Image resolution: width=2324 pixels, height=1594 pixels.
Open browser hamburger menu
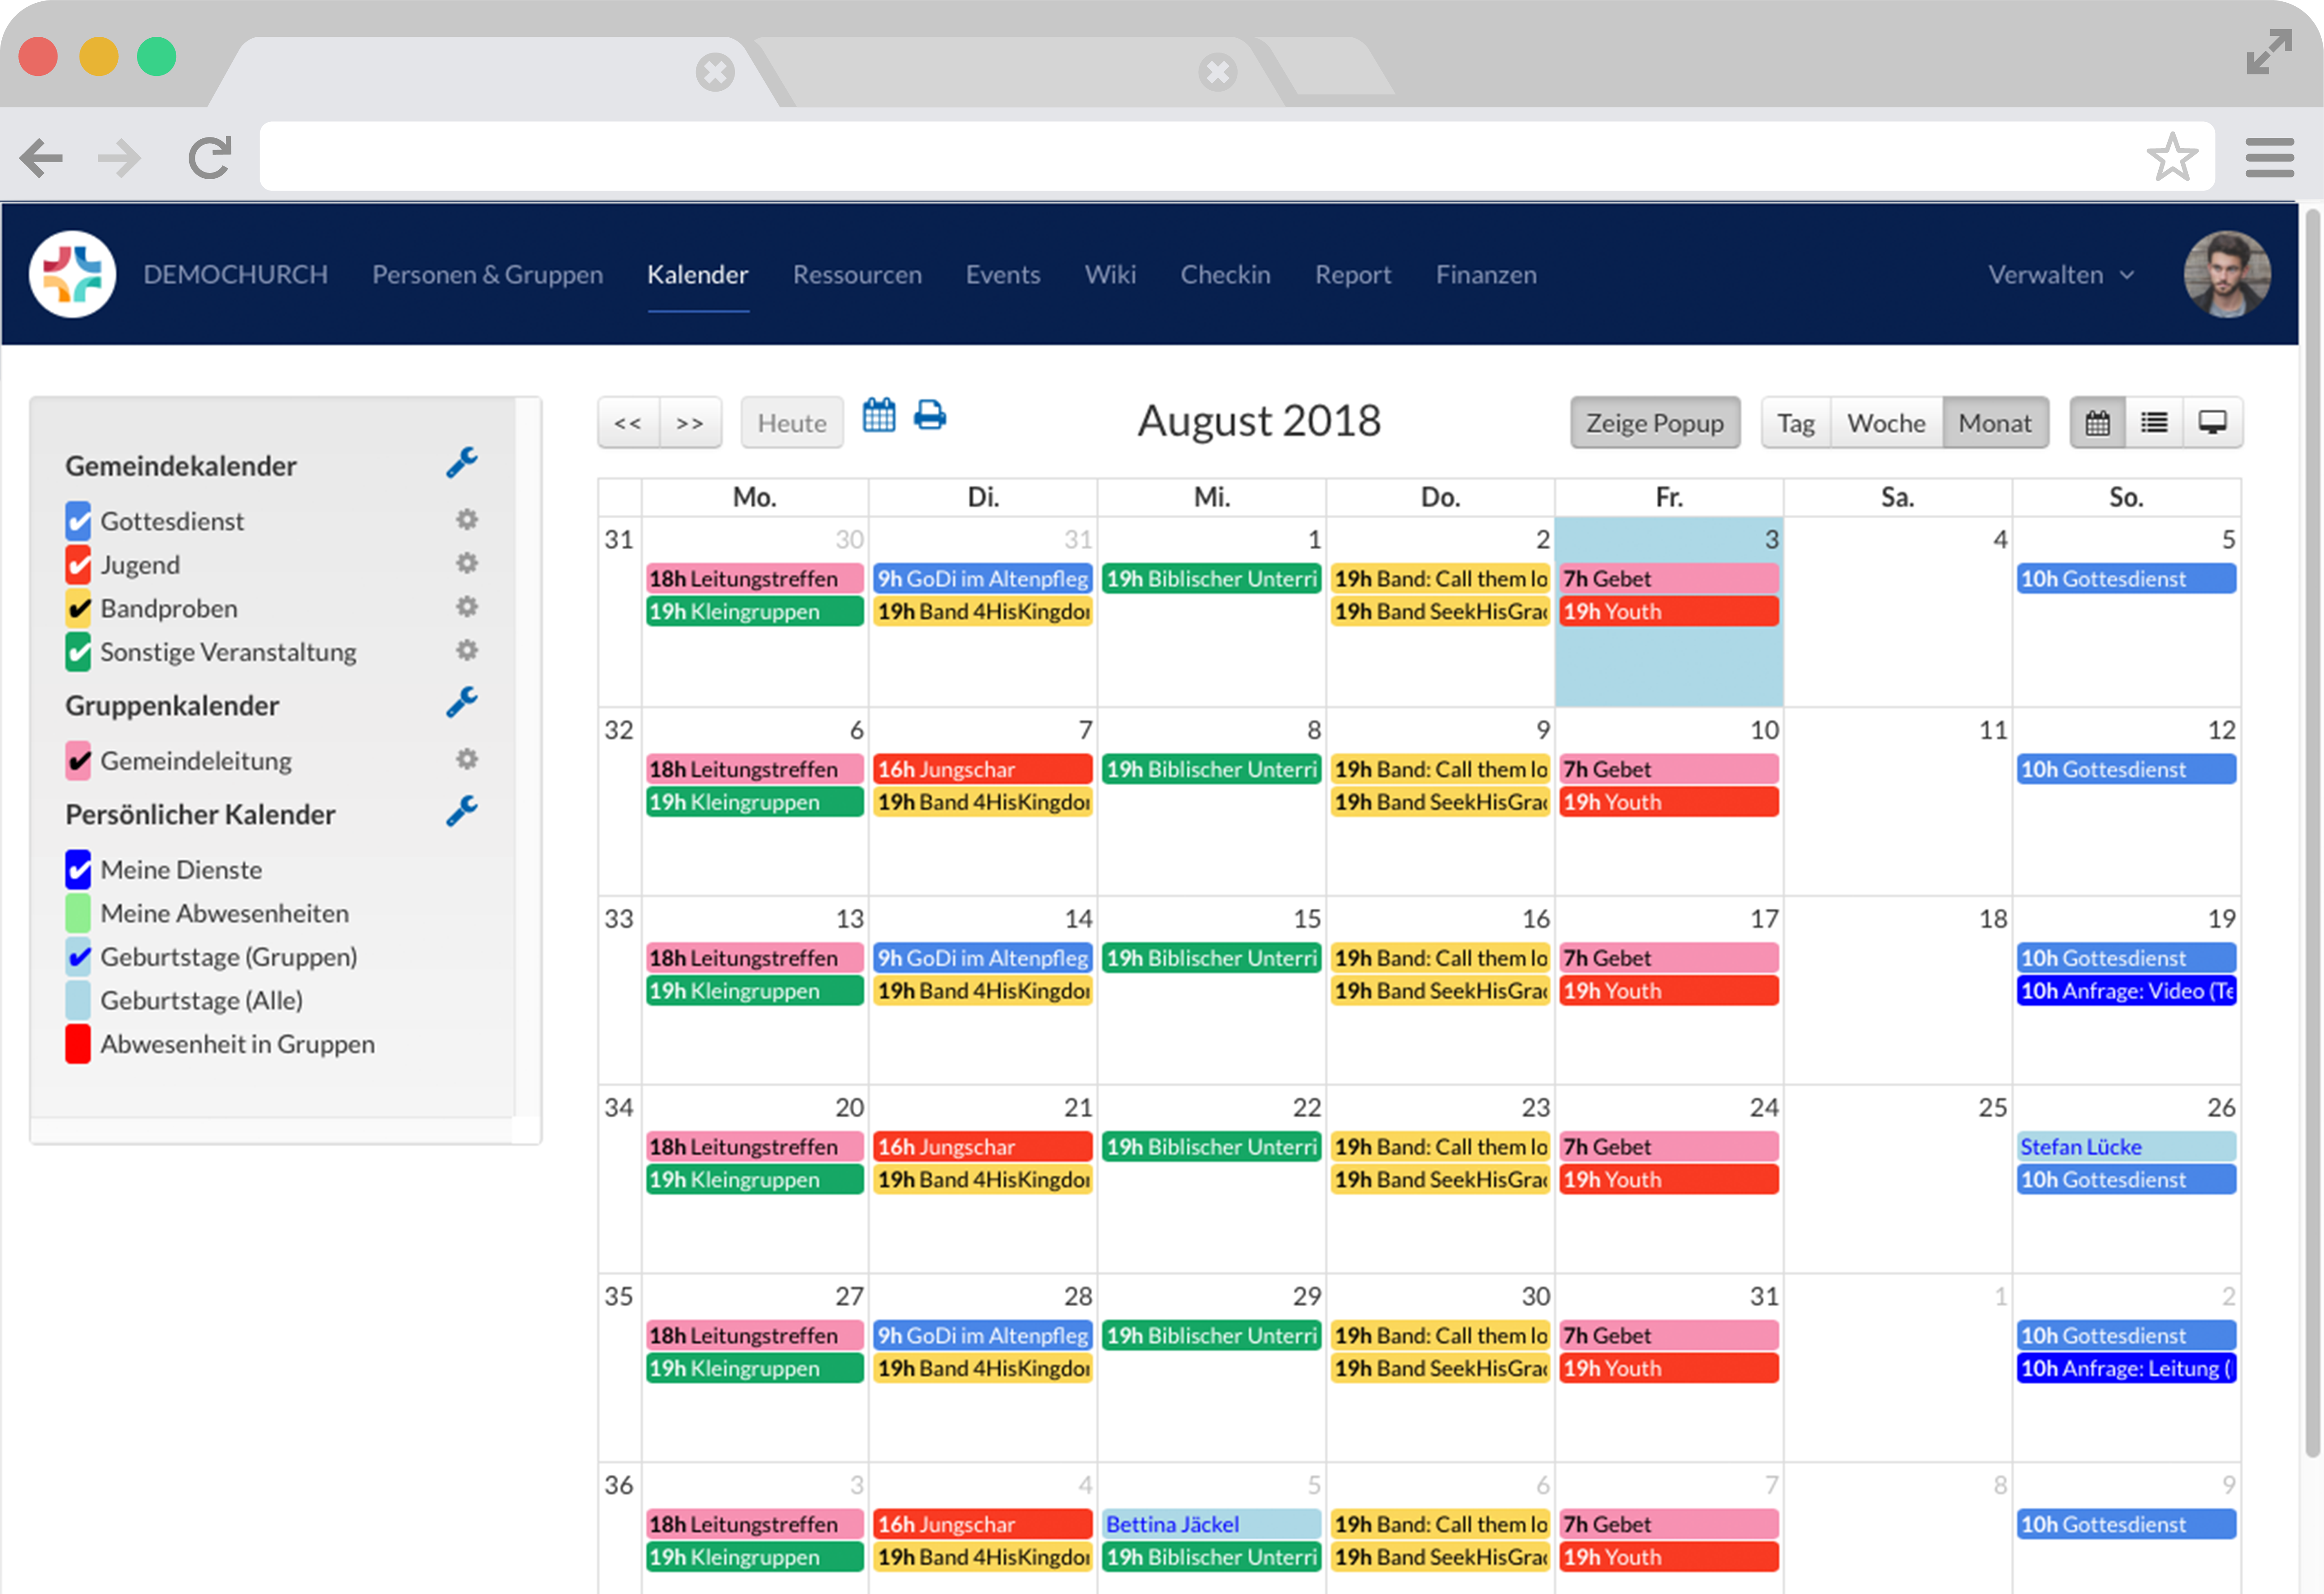pyautogui.click(x=2269, y=157)
